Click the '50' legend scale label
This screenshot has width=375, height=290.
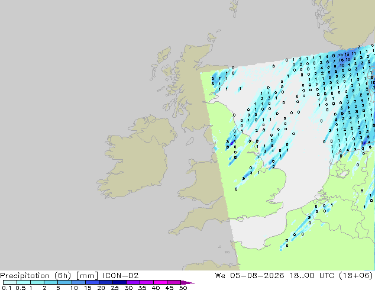183,288
